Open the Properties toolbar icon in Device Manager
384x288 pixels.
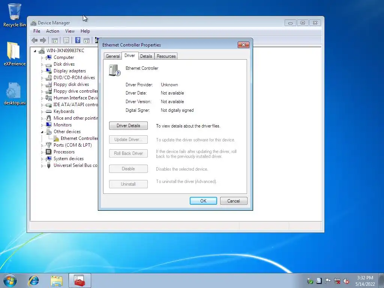66,40
